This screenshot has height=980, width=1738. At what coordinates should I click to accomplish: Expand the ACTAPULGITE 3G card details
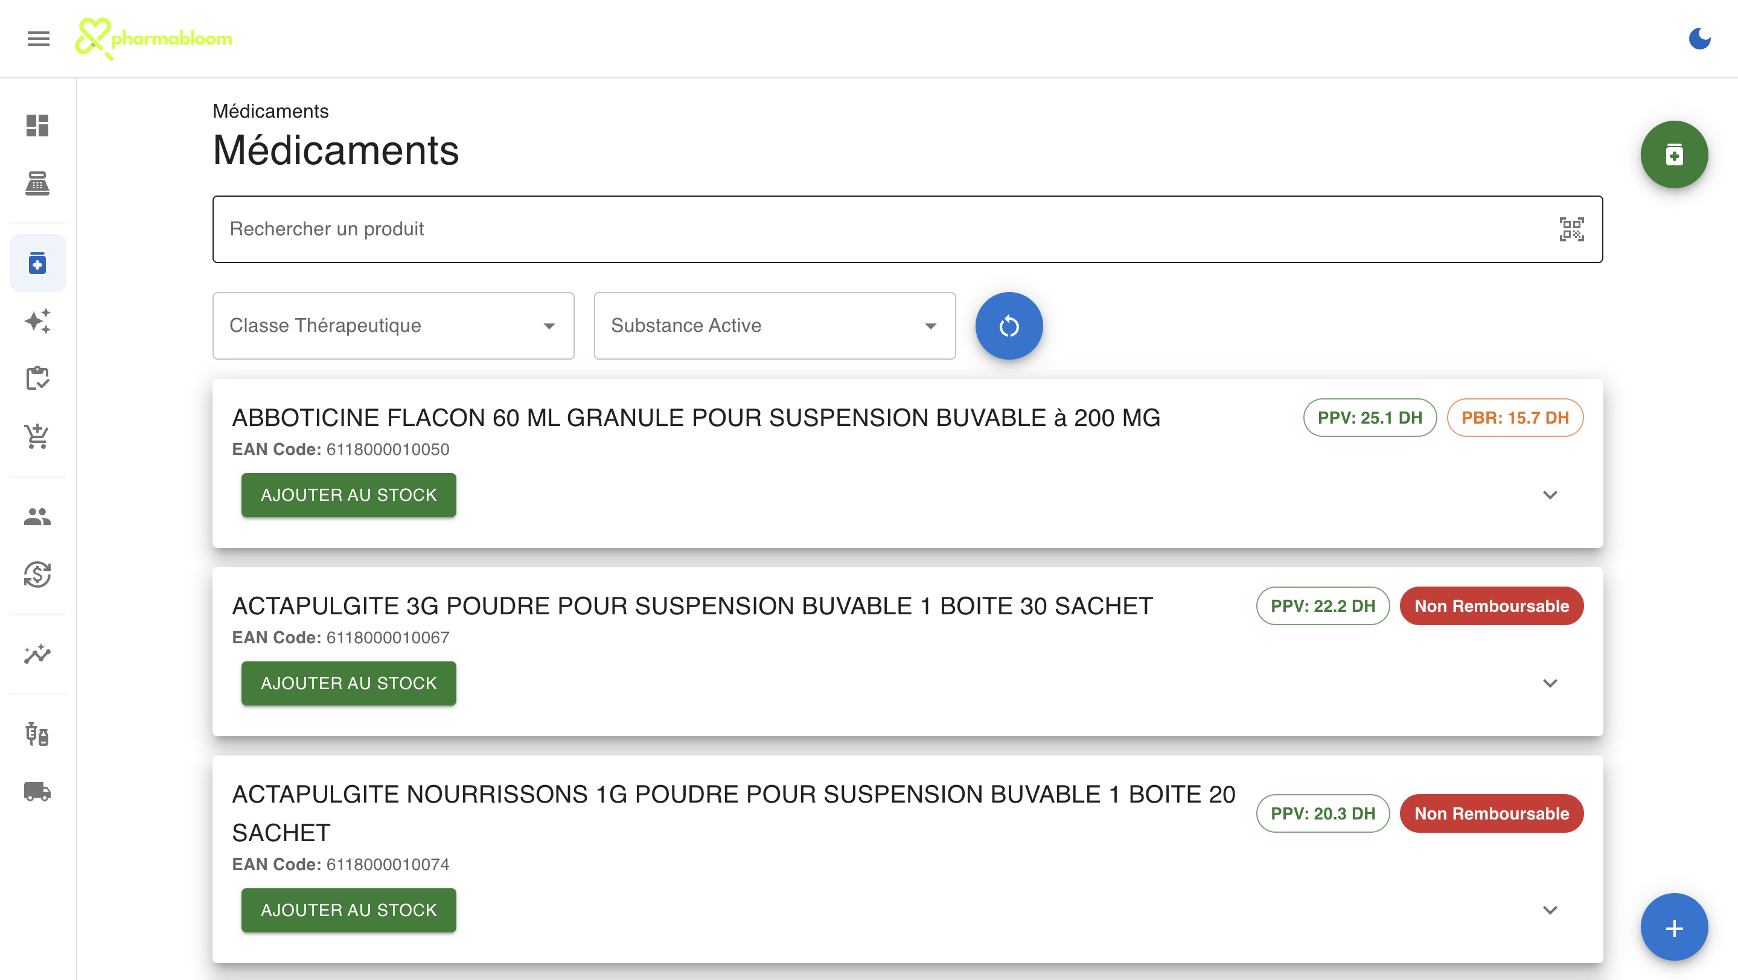pos(1550,683)
